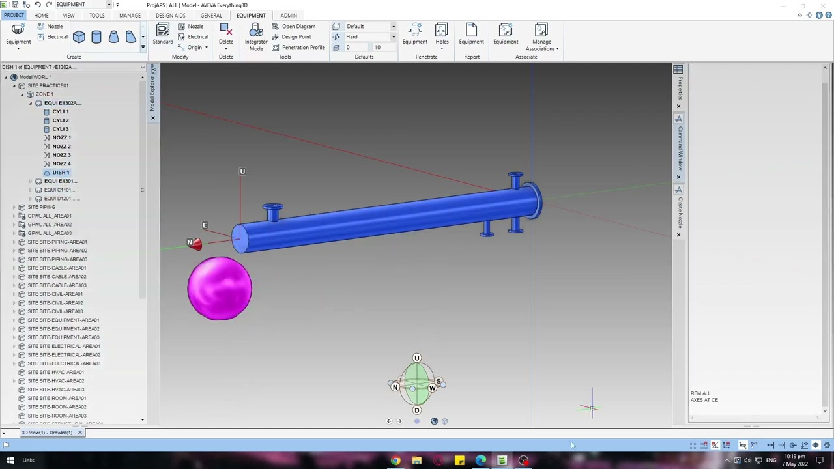The height and width of the screenshot is (469, 834).
Task: Select DISH 1 in model explorer
Action: point(61,173)
